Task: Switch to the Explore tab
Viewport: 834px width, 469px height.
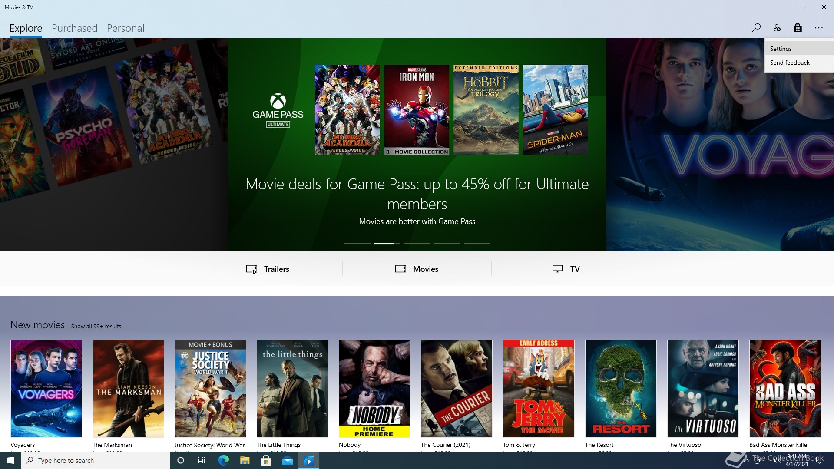Action: click(26, 28)
